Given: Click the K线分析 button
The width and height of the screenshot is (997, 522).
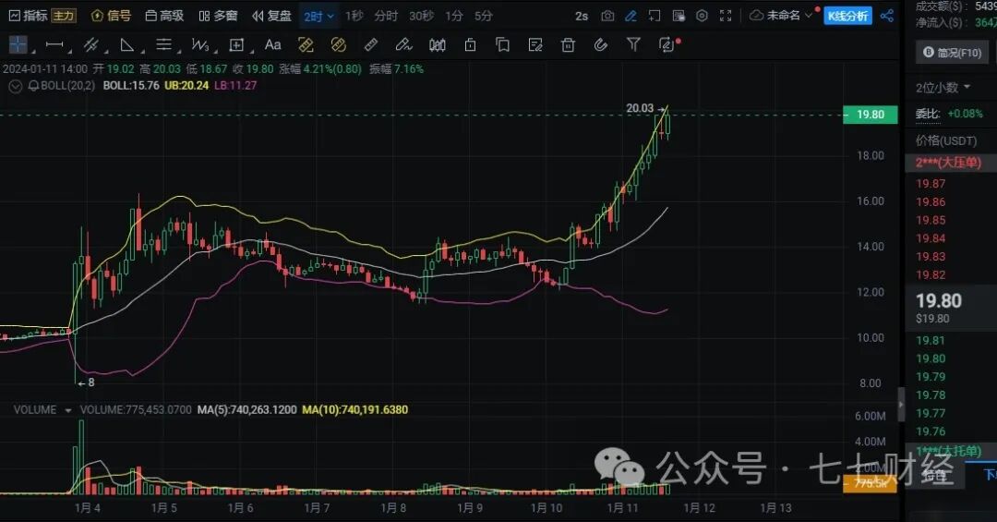Looking at the screenshot, I should [x=848, y=16].
